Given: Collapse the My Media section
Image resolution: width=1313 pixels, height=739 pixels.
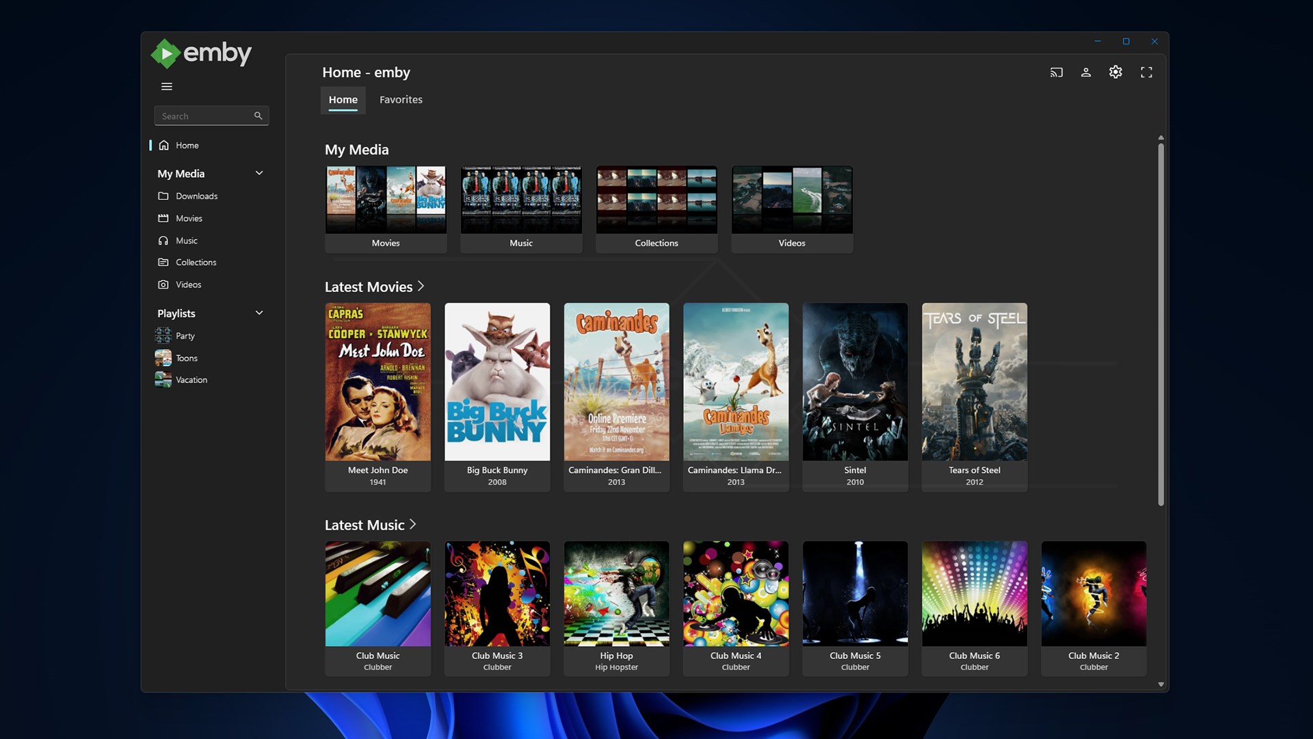Looking at the screenshot, I should [259, 173].
